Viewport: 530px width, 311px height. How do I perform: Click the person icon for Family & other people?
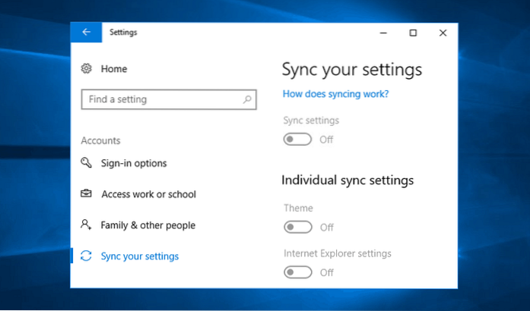click(86, 225)
